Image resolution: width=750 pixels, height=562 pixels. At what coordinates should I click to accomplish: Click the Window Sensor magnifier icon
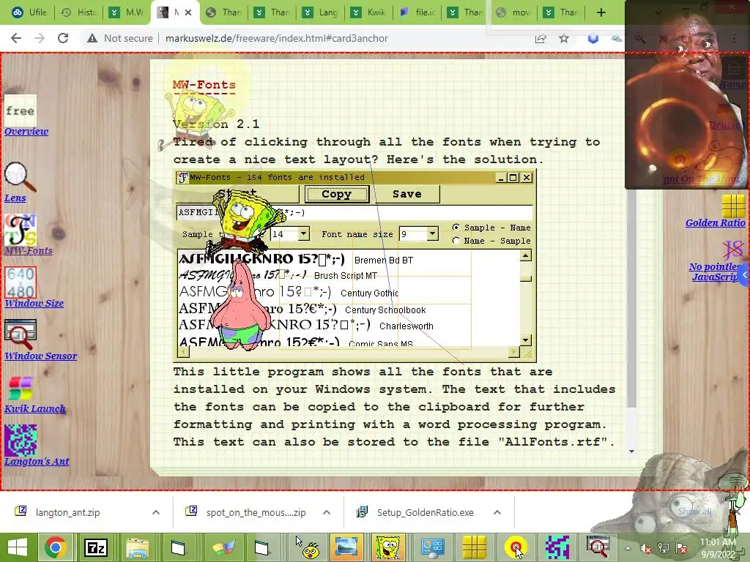pos(20,335)
